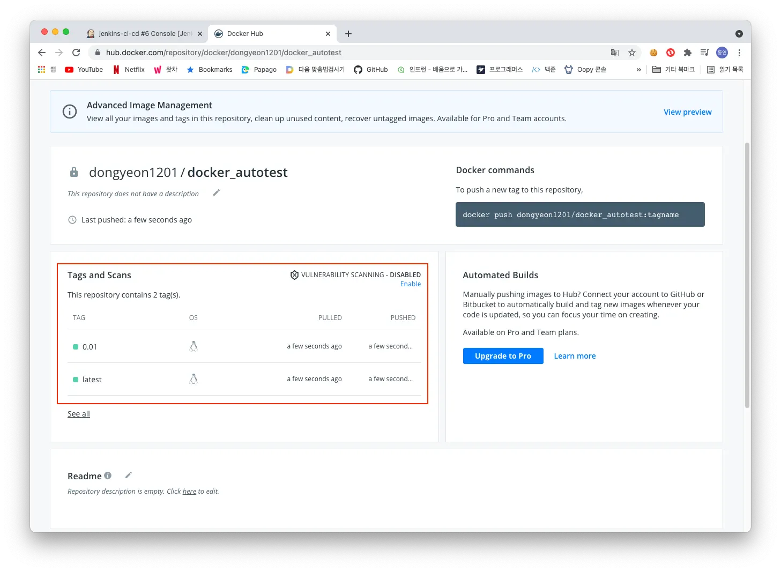Go forward using the browser arrow
This screenshot has height=572, width=781.
point(59,53)
